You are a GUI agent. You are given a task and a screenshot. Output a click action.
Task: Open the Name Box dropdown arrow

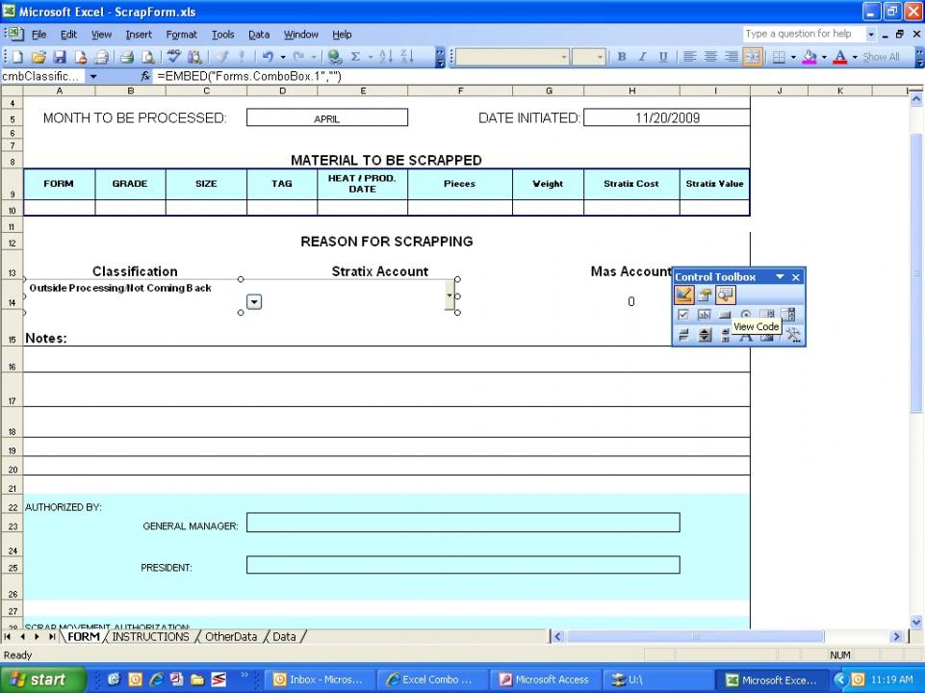pyautogui.click(x=93, y=77)
